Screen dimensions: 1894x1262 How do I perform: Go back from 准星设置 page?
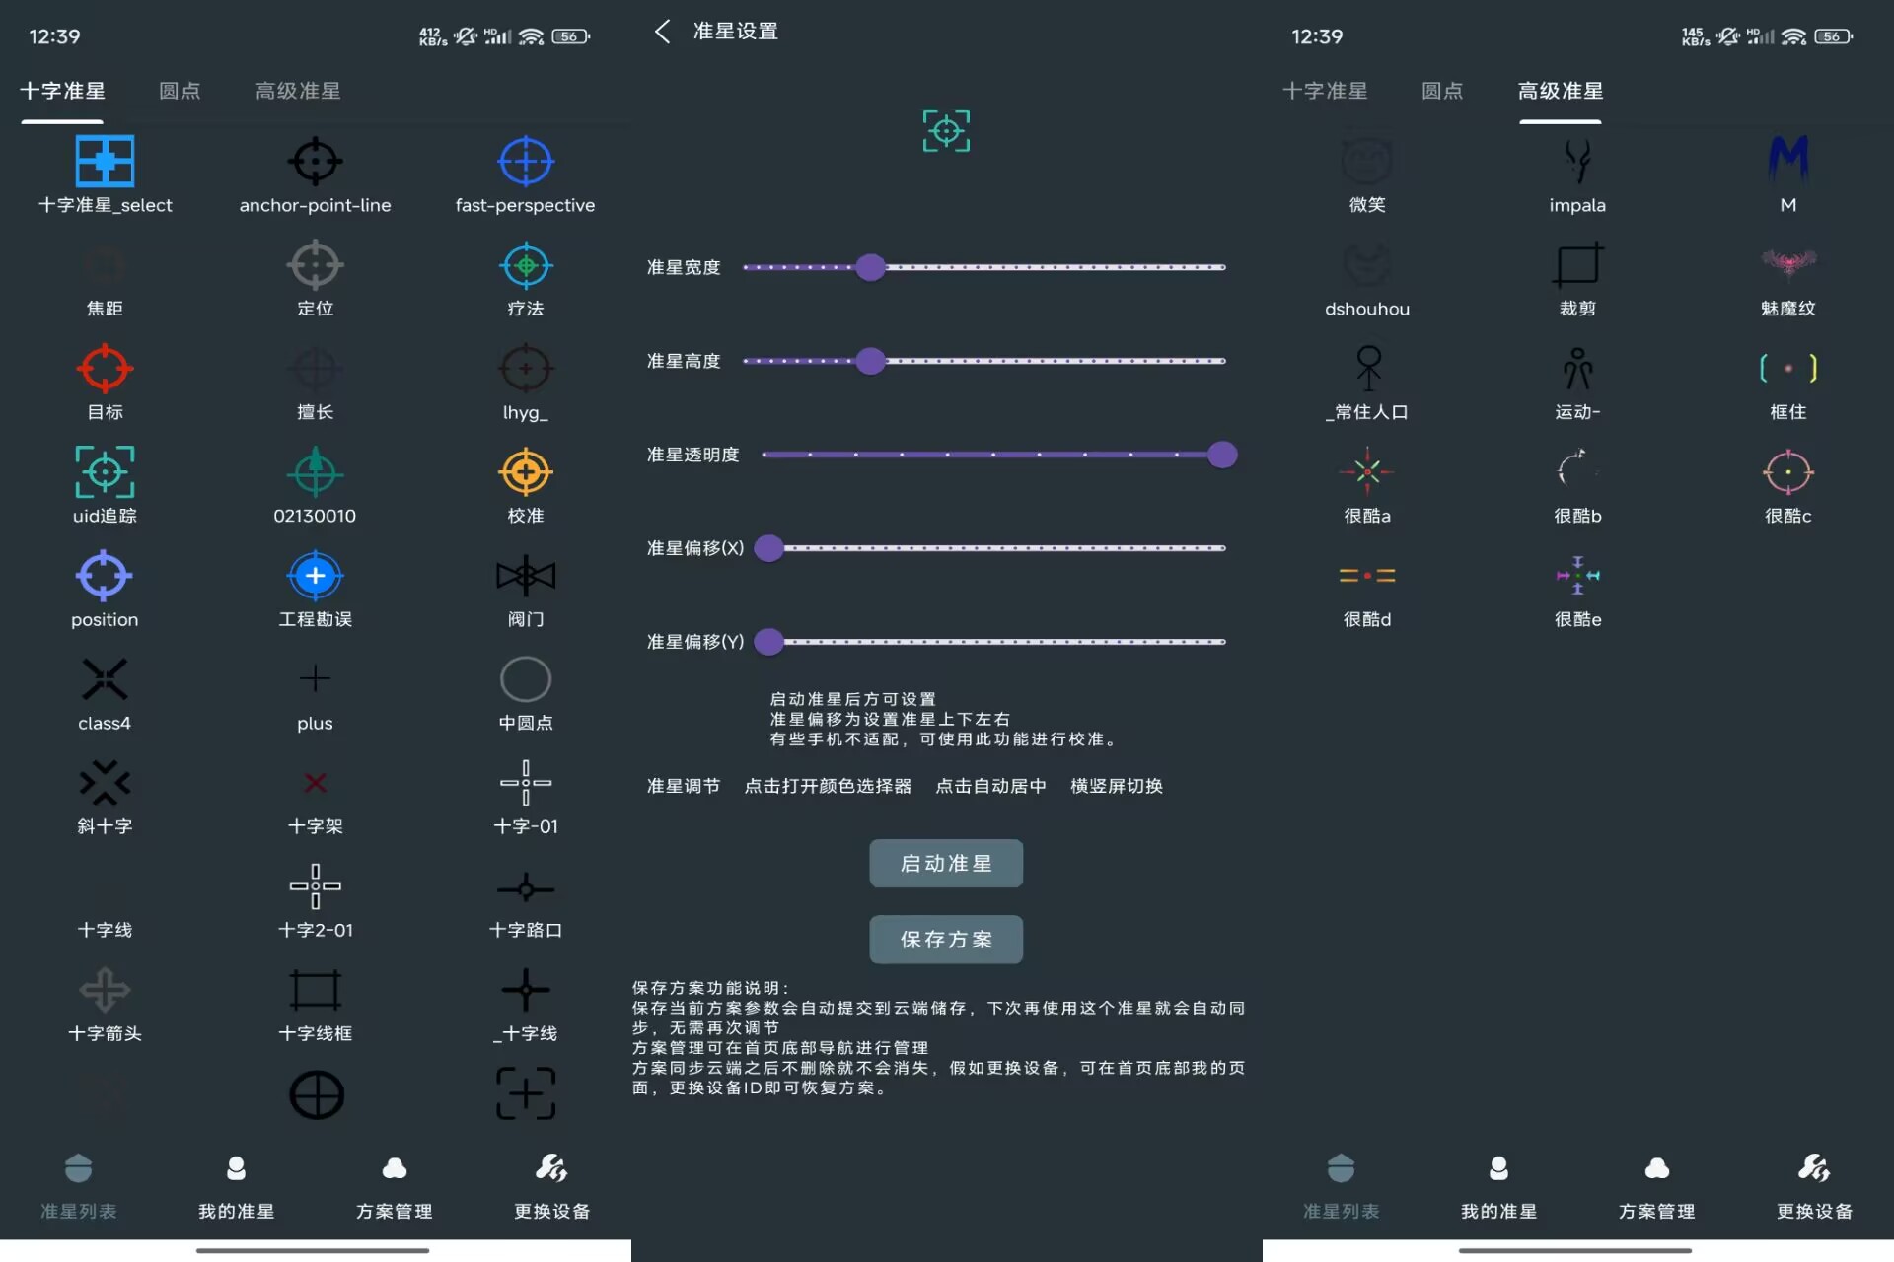click(663, 32)
